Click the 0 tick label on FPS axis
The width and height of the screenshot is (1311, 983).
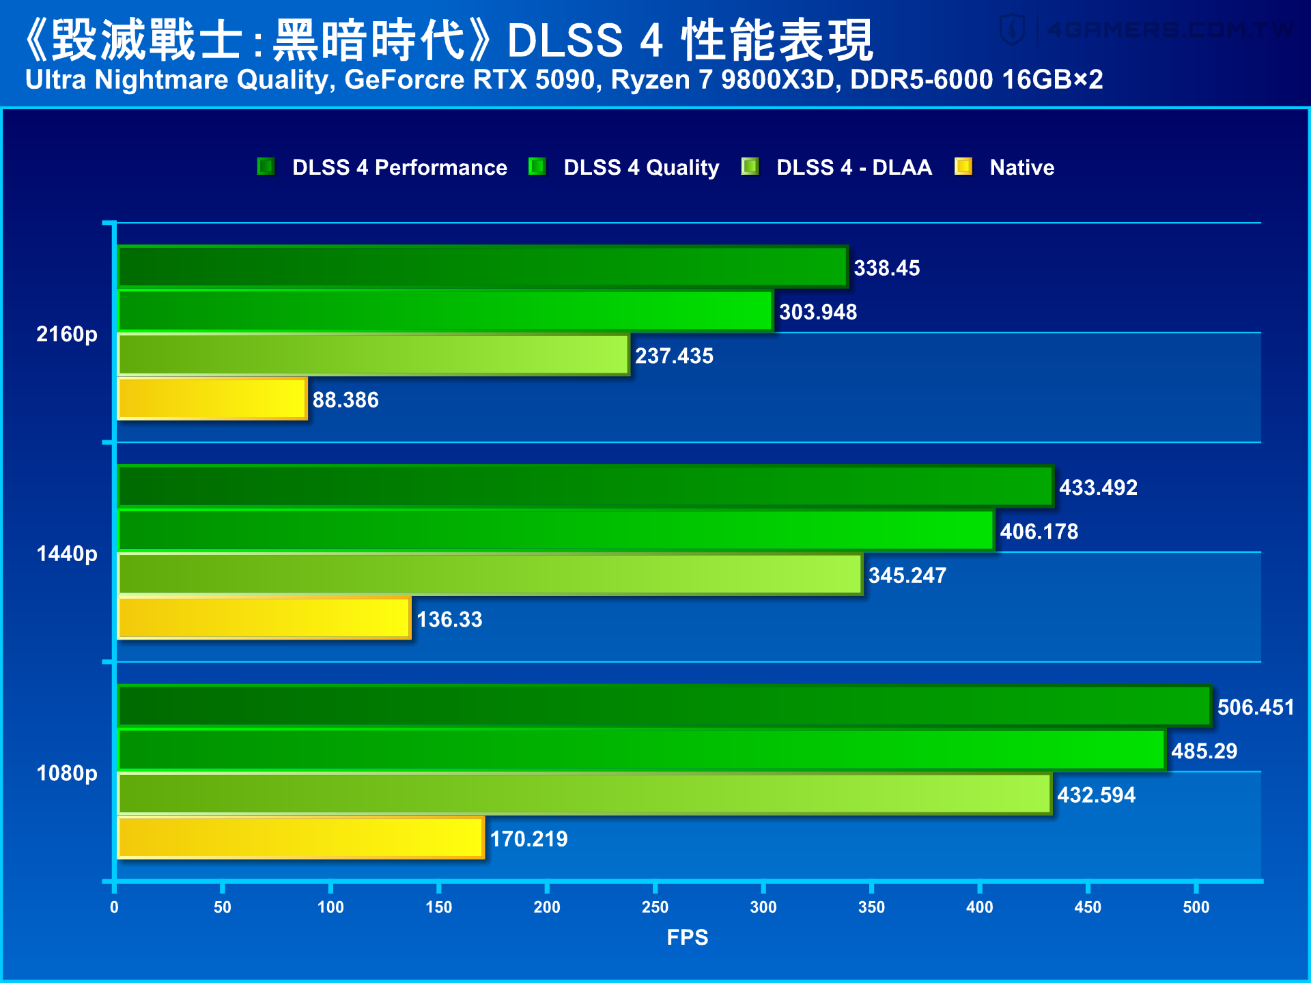point(114,907)
